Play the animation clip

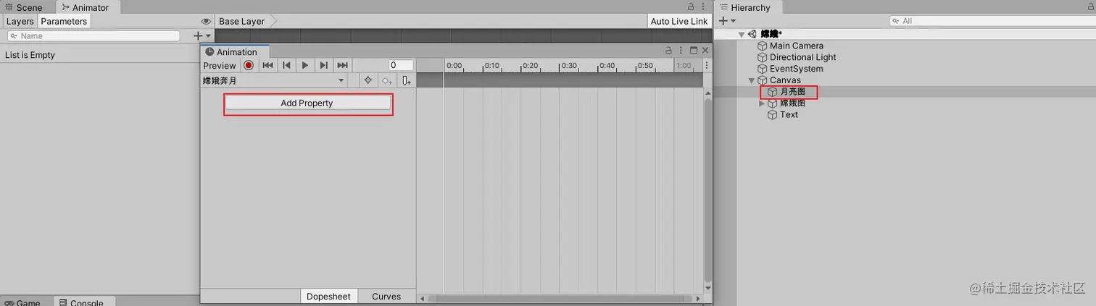point(305,65)
